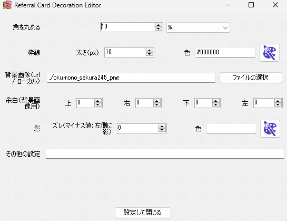Click the 角を丸める label
This screenshot has width=287, height=221.
click(26, 27)
